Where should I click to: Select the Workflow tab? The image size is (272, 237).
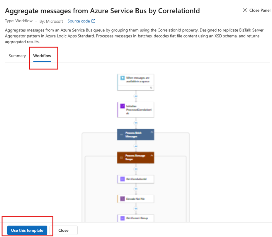coord(42,56)
